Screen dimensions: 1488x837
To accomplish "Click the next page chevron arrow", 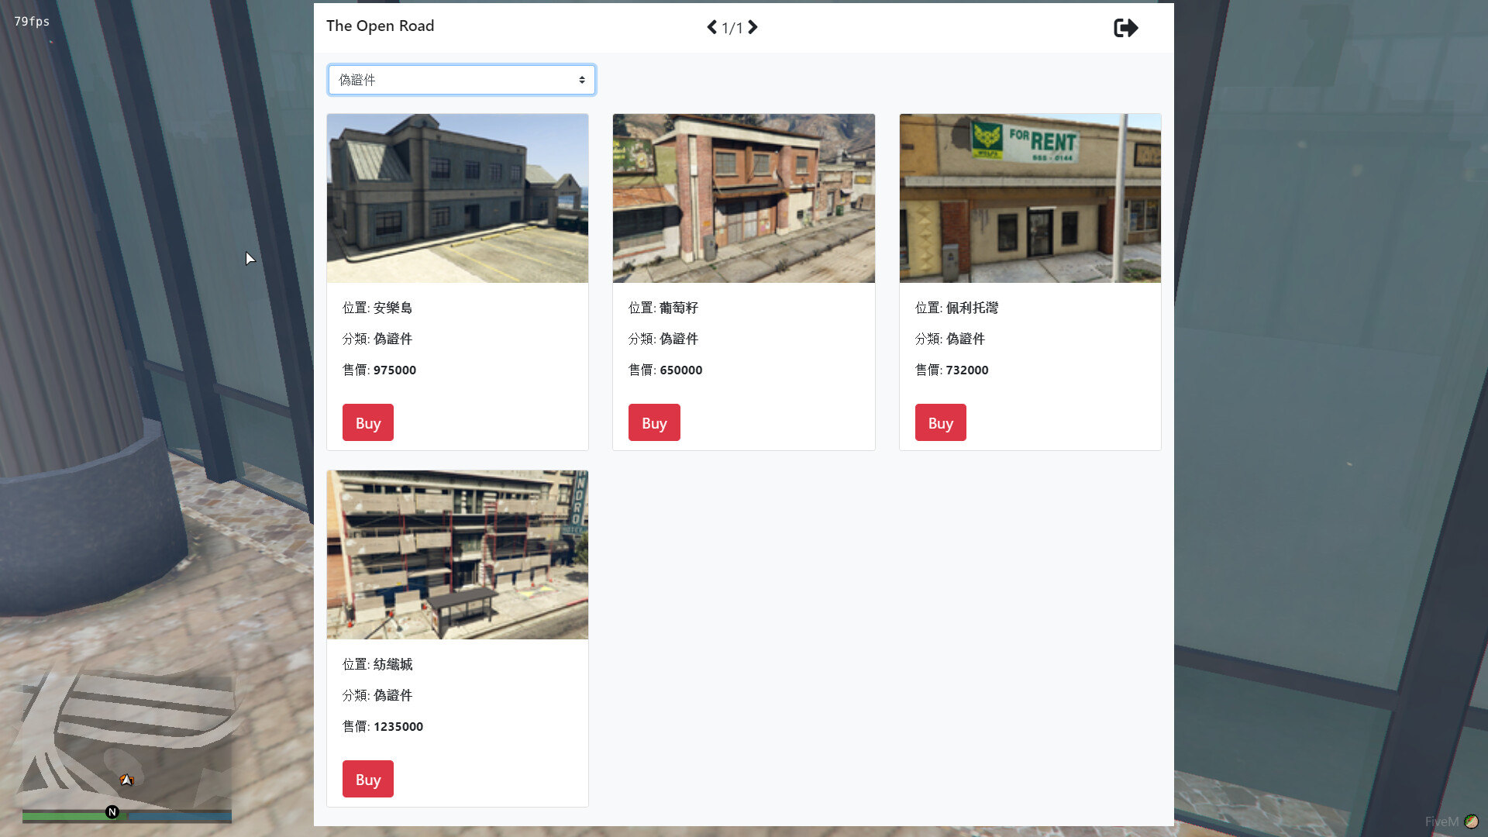I will [753, 28].
